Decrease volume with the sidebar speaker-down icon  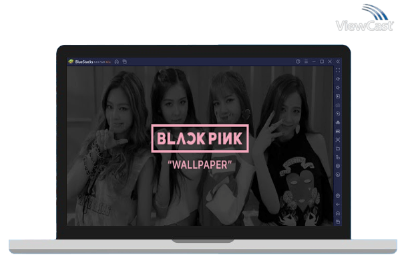338,88
